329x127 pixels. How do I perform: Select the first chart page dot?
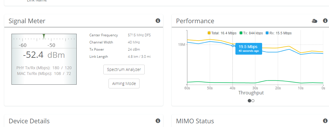249,100
